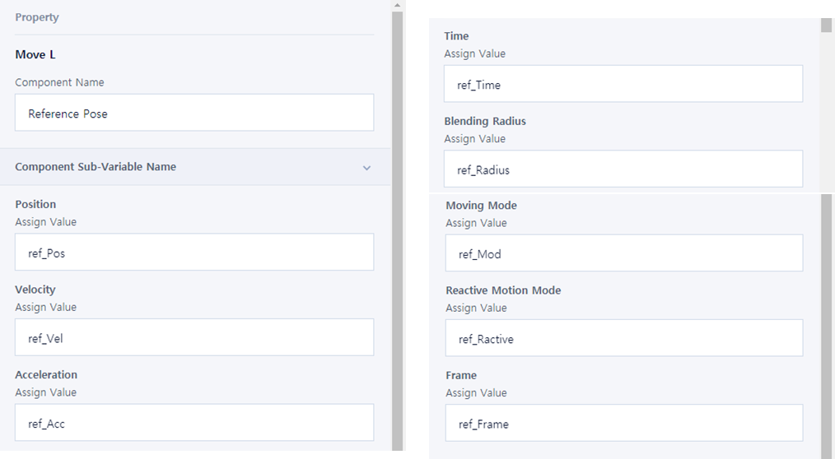Focus the Time field containing ref_Time

623,84
